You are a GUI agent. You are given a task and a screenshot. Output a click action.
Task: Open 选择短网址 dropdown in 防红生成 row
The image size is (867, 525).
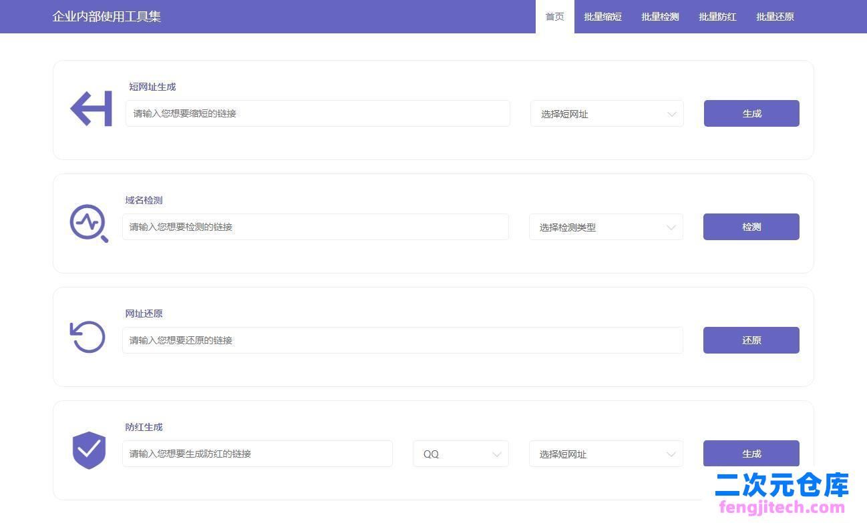(x=606, y=454)
